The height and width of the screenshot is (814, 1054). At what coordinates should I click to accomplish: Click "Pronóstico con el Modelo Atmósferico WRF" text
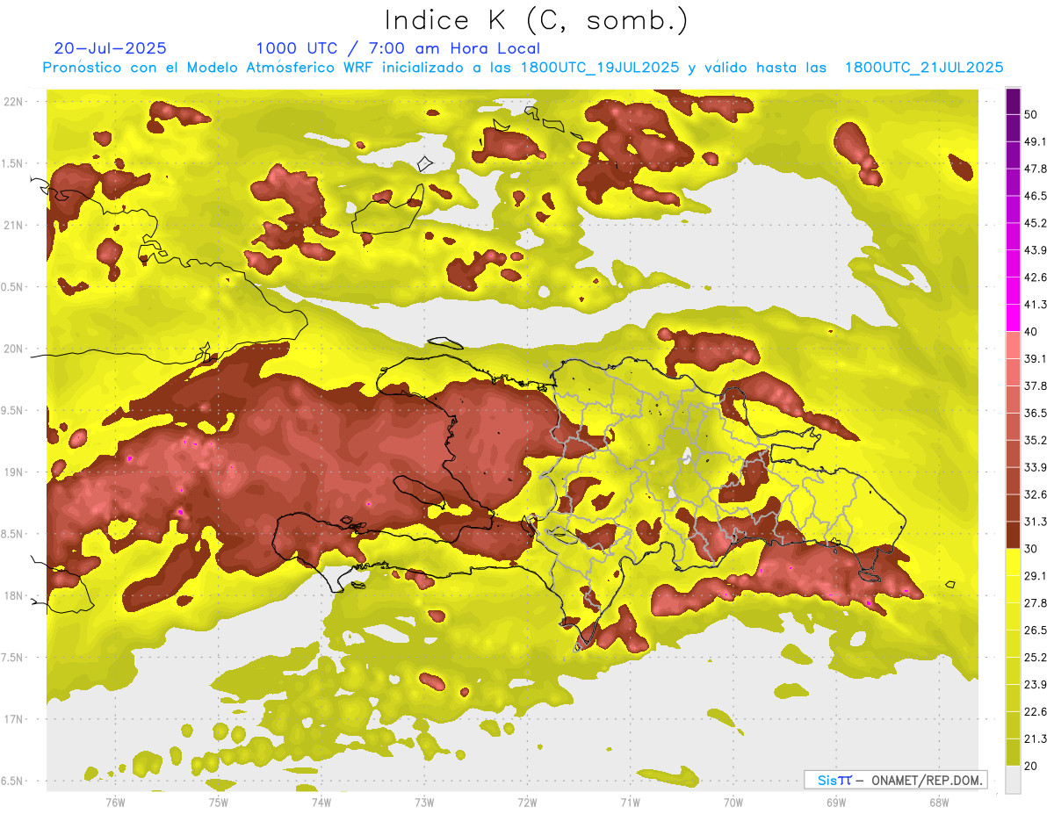[x=209, y=68]
